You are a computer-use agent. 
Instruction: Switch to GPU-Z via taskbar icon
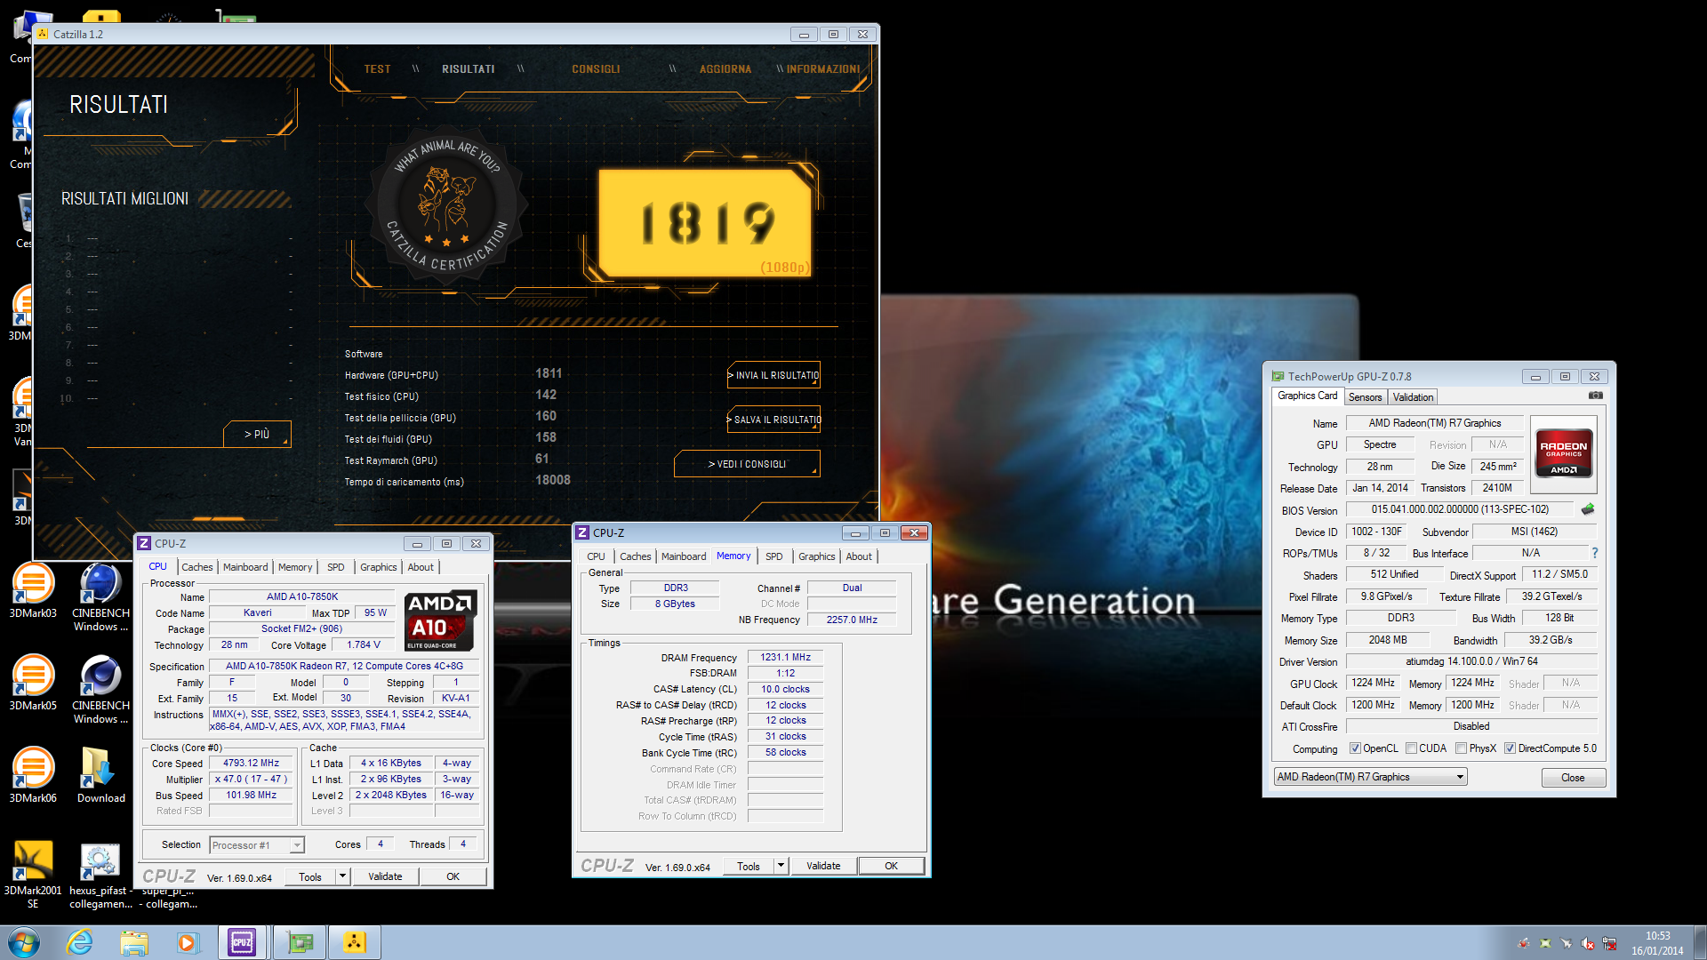coord(300,942)
